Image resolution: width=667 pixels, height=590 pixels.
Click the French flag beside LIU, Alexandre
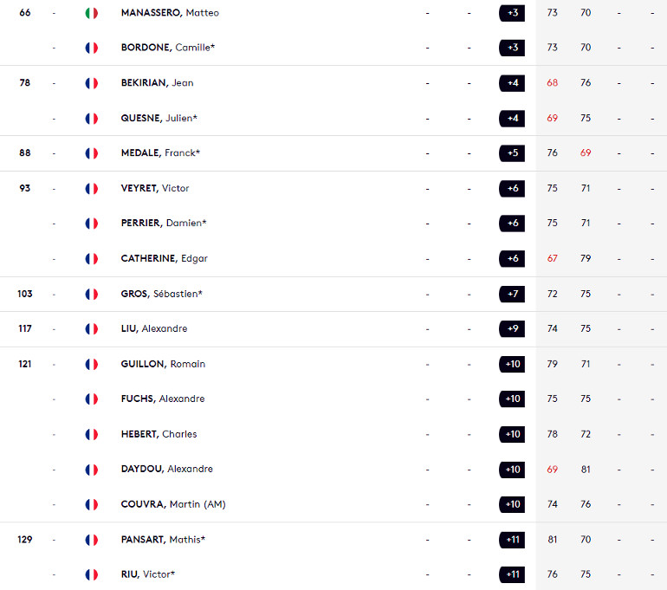pos(92,329)
